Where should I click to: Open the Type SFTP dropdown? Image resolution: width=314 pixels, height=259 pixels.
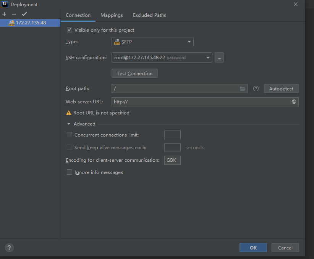[152, 42]
